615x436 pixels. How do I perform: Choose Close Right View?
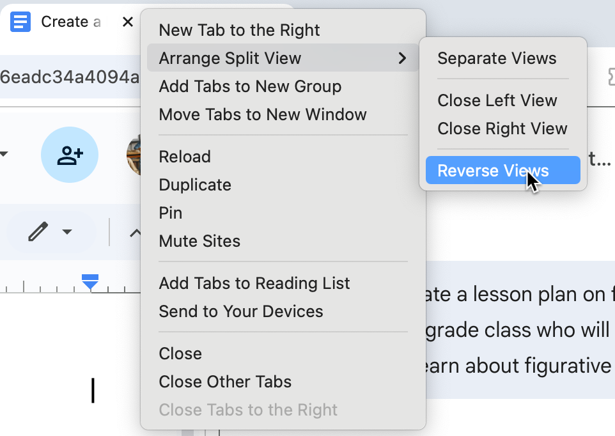pyautogui.click(x=502, y=128)
